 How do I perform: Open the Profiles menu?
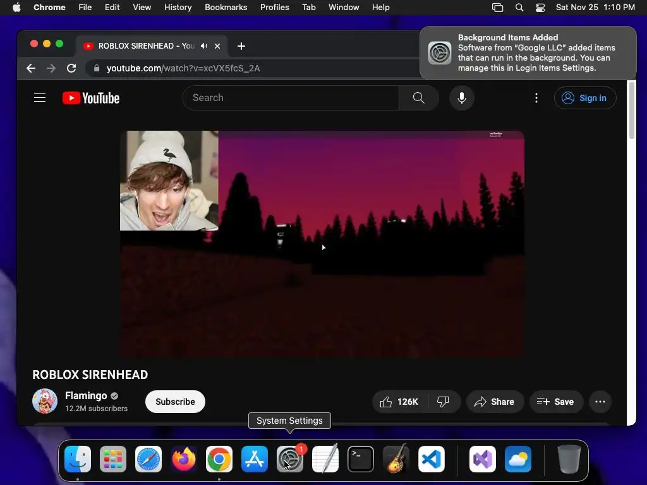(274, 7)
